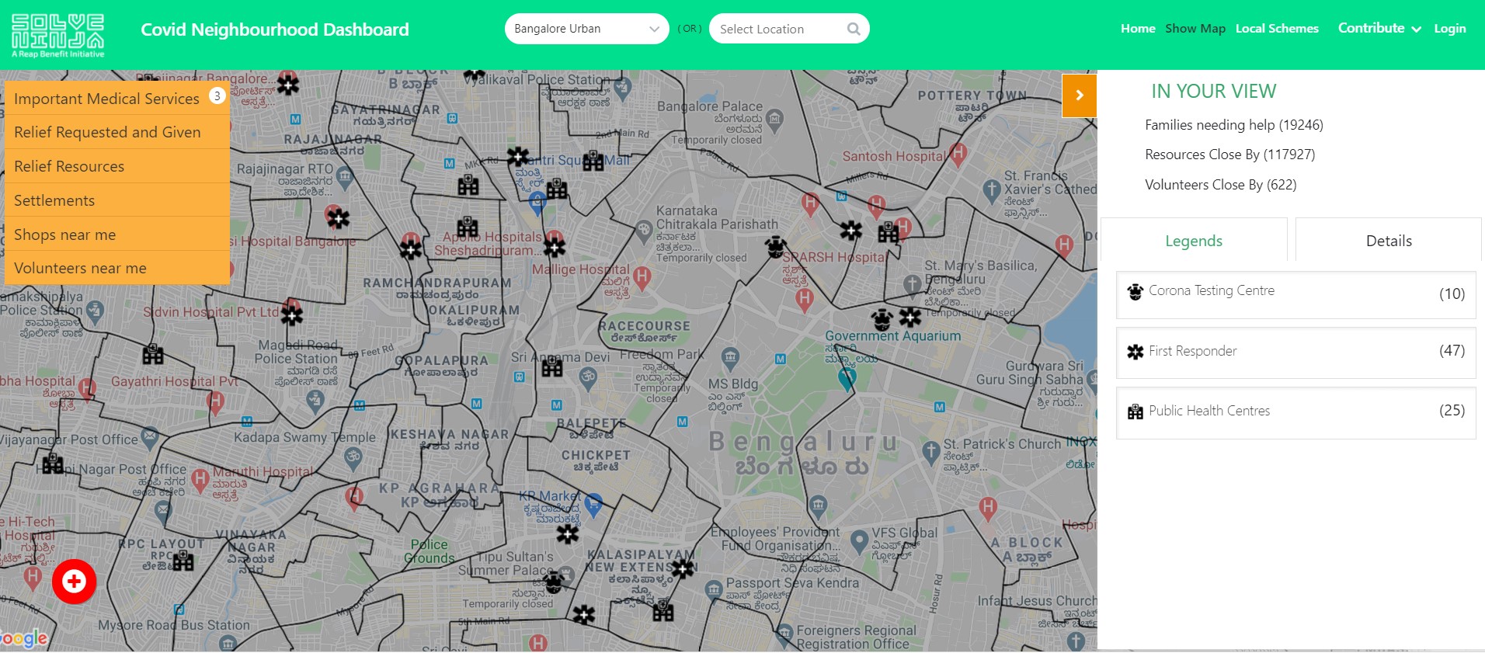Click first responder marker left of Mantri Square

517,156
